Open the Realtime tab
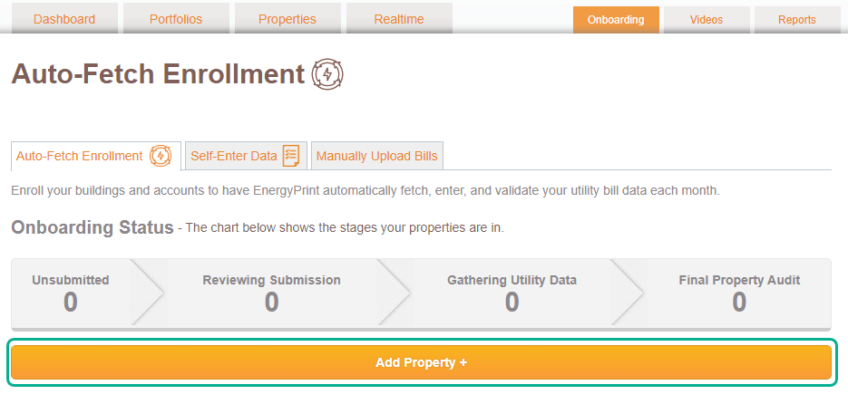848x404 pixels. point(399,19)
